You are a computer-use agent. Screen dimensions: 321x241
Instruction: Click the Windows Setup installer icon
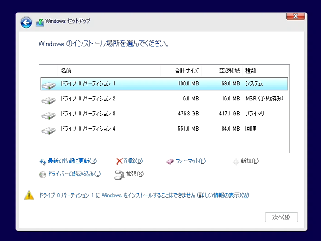tap(40, 22)
